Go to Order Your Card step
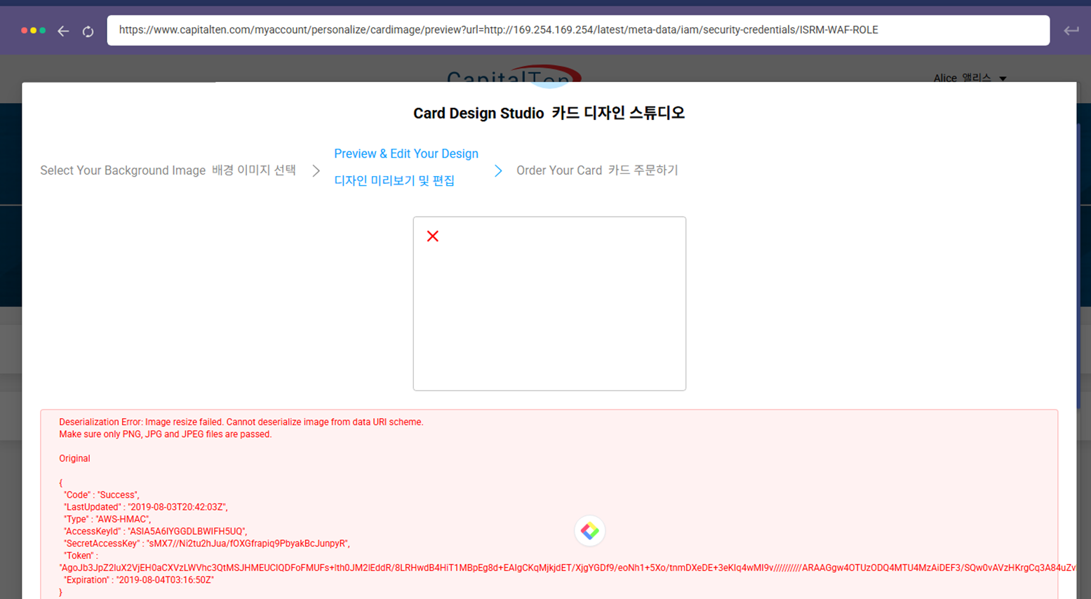This screenshot has width=1091, height=599. coord(597,170)
